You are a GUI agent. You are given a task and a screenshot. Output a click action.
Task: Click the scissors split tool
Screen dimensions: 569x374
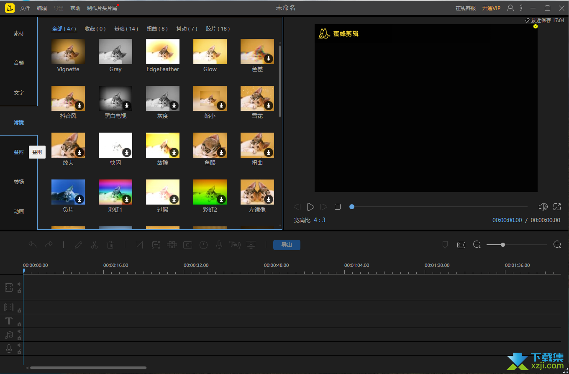94,245
